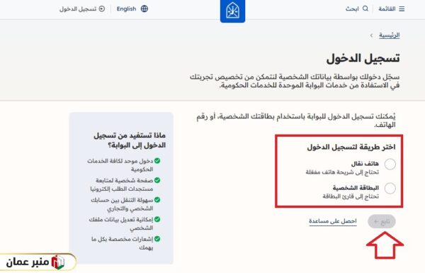Screen dimensions: 425x273
Task: Click check icon beside سهولة التنقل بين حسابك
Action: 157,200
